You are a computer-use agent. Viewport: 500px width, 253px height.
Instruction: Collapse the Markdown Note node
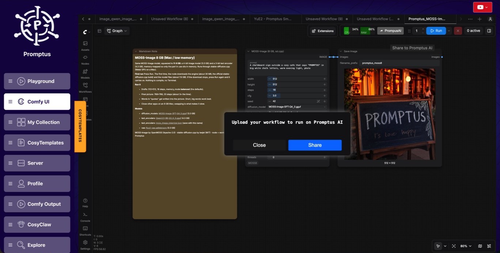(x=136, y=51)
